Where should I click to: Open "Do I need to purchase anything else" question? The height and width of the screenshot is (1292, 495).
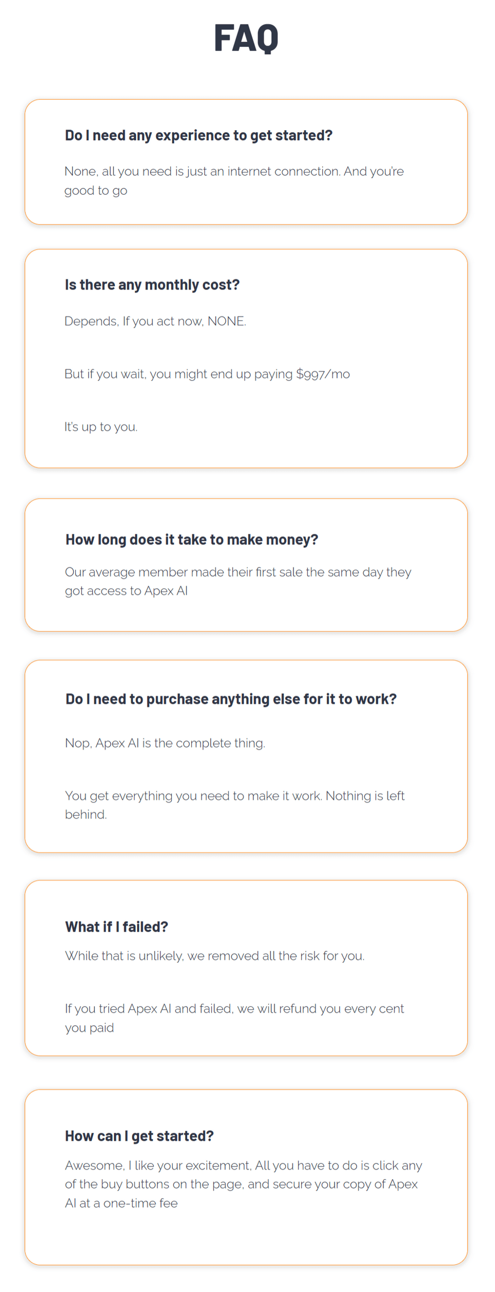point(230,699)
